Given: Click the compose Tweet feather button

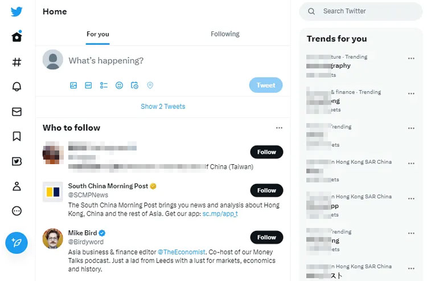Looking at the screenshot, I should click(17, 243).
